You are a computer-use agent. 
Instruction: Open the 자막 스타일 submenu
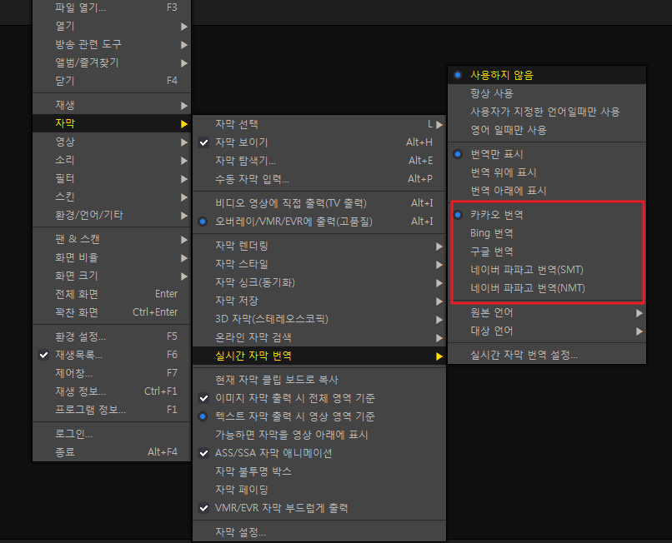coord(319,264)
